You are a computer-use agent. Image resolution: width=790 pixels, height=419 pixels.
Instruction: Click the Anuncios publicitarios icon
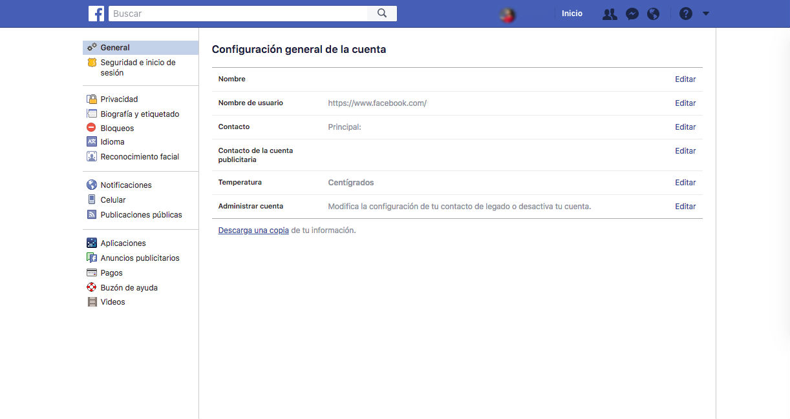click(92, 258)
